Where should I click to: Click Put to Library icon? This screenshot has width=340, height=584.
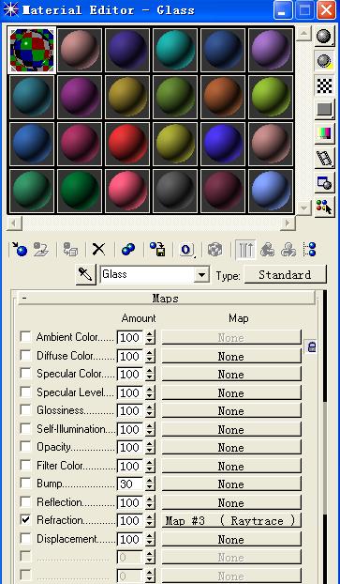click(x=157, y=249)
